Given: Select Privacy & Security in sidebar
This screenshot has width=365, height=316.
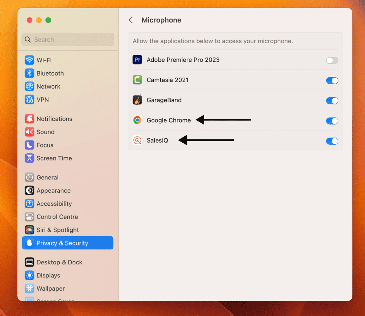Looking at the screenshot, I should [68, 243].
